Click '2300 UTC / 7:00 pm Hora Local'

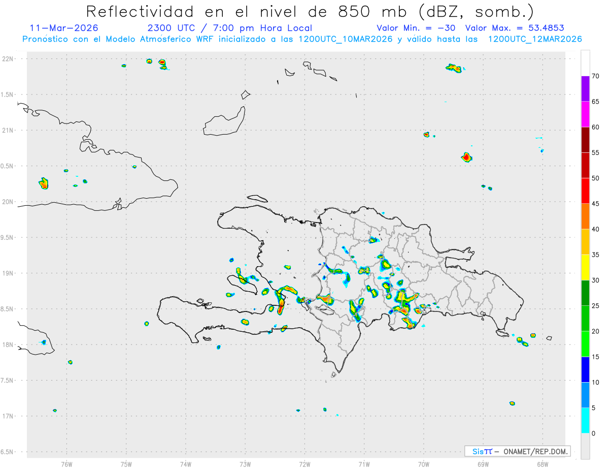(229, 28)
